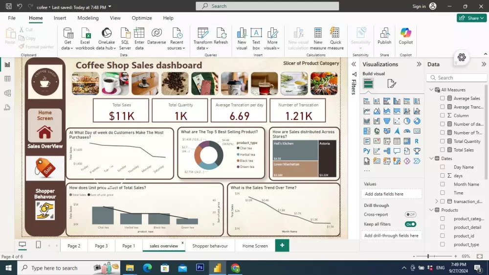Check the Total Quantity measure checkbox

tap(442, 141)
